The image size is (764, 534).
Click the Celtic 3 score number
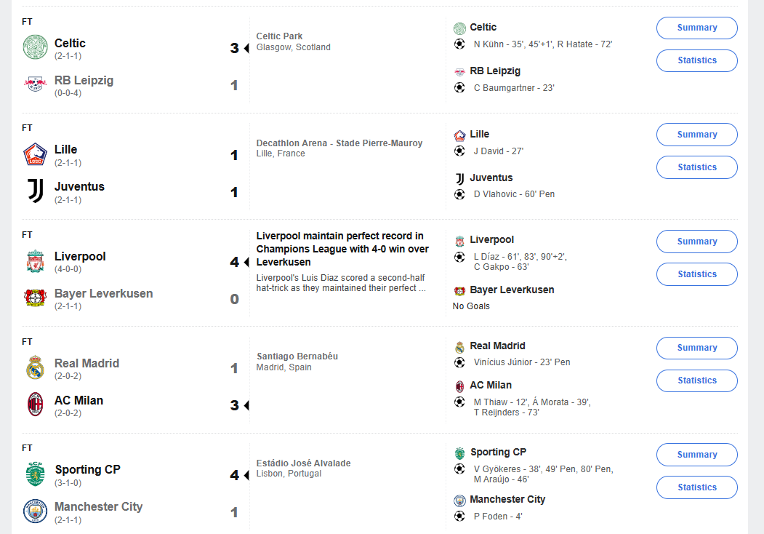pos(234,48)
